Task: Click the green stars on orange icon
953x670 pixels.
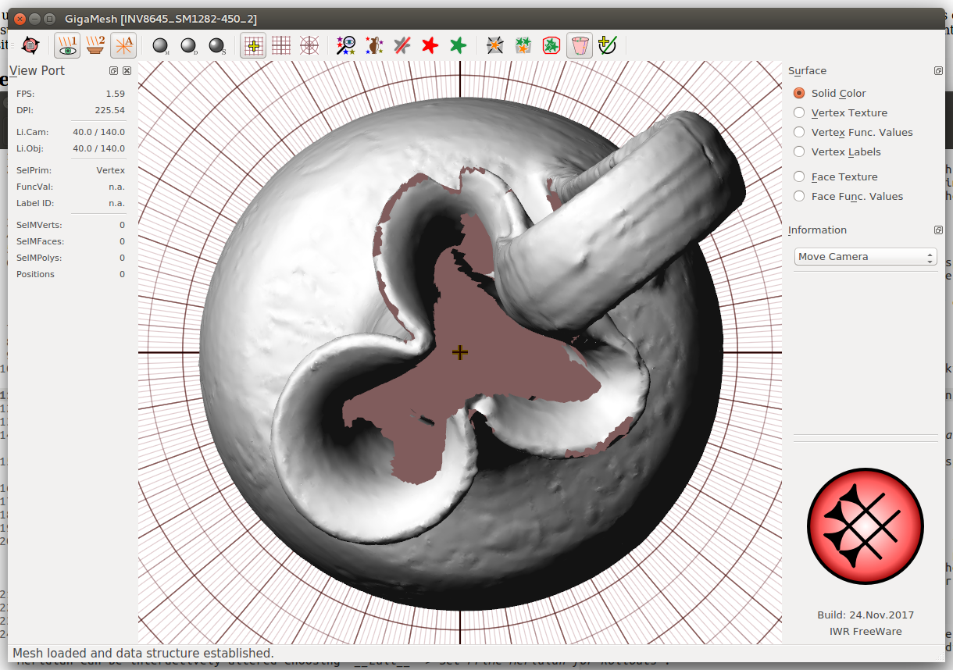Action: click(x=523, y=45)
